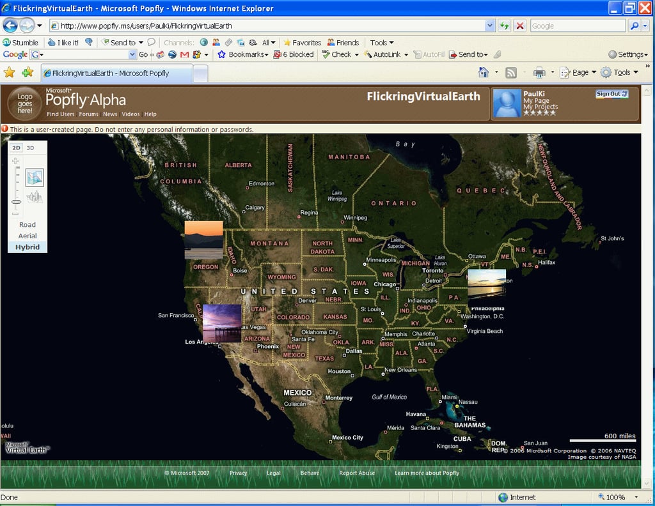Click the 6 blocked popup blocker button

point(293,55)
